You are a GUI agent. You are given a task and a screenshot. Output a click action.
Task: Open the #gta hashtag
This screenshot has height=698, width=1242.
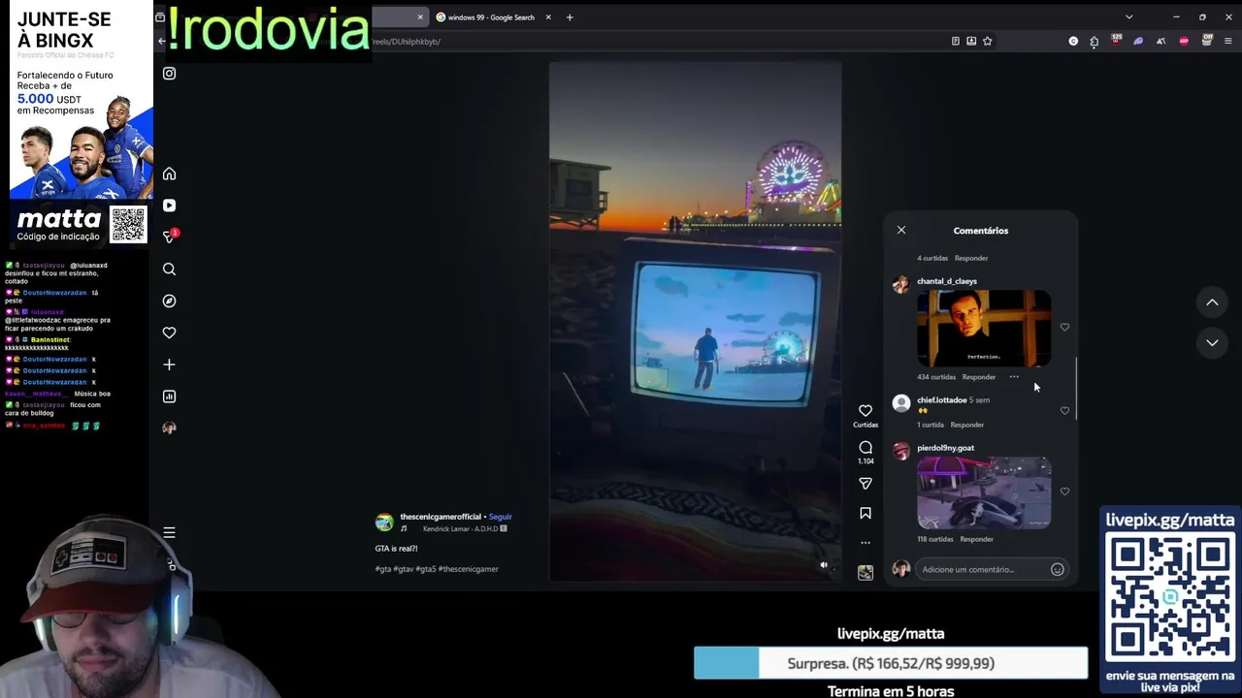pyautogui.click(x=383, y=569)
